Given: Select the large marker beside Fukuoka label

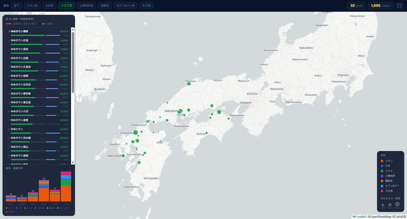Looking at the screenshot, I should (x=136, y=132).
